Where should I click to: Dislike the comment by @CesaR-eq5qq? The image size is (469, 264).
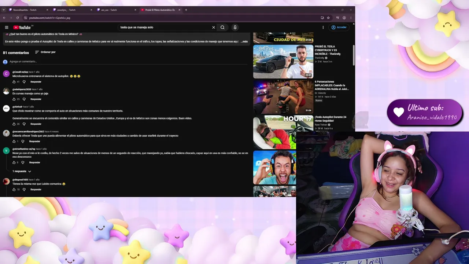[24, 82]
